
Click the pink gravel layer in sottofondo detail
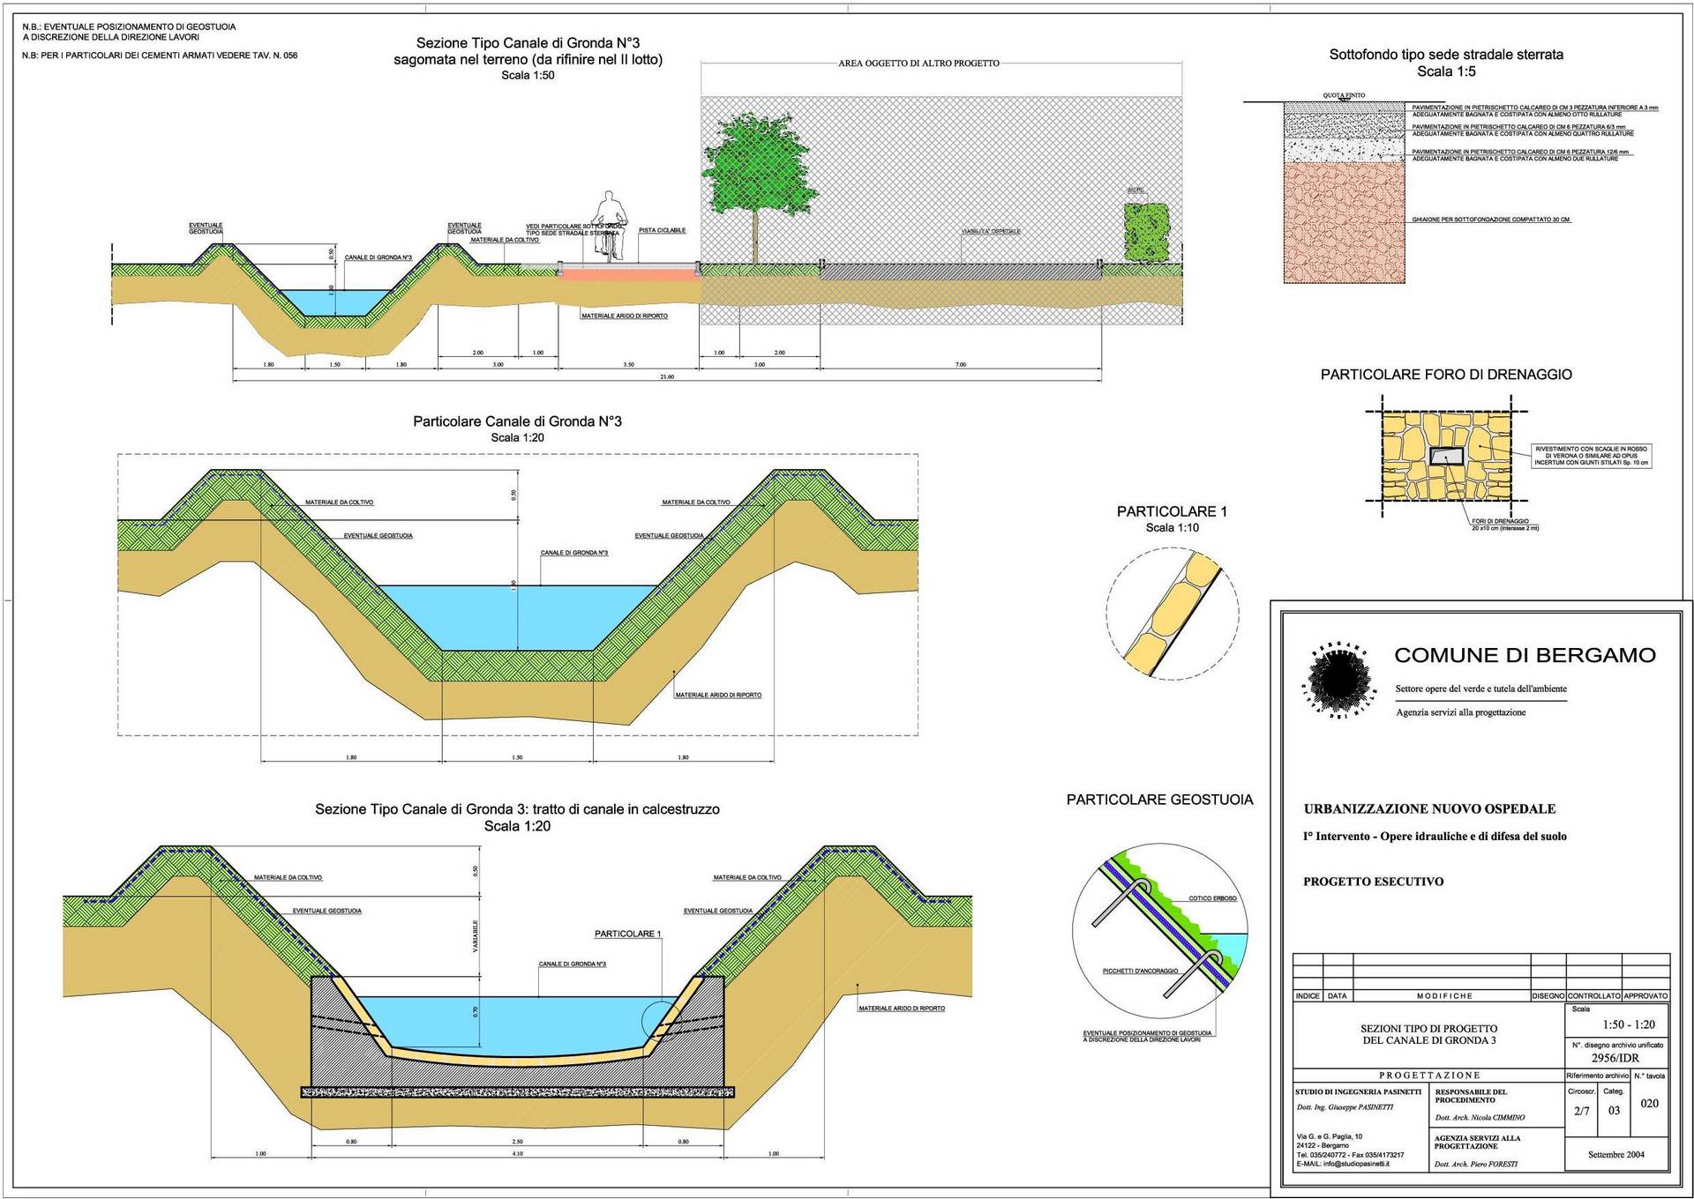(x=1344, y=222)
